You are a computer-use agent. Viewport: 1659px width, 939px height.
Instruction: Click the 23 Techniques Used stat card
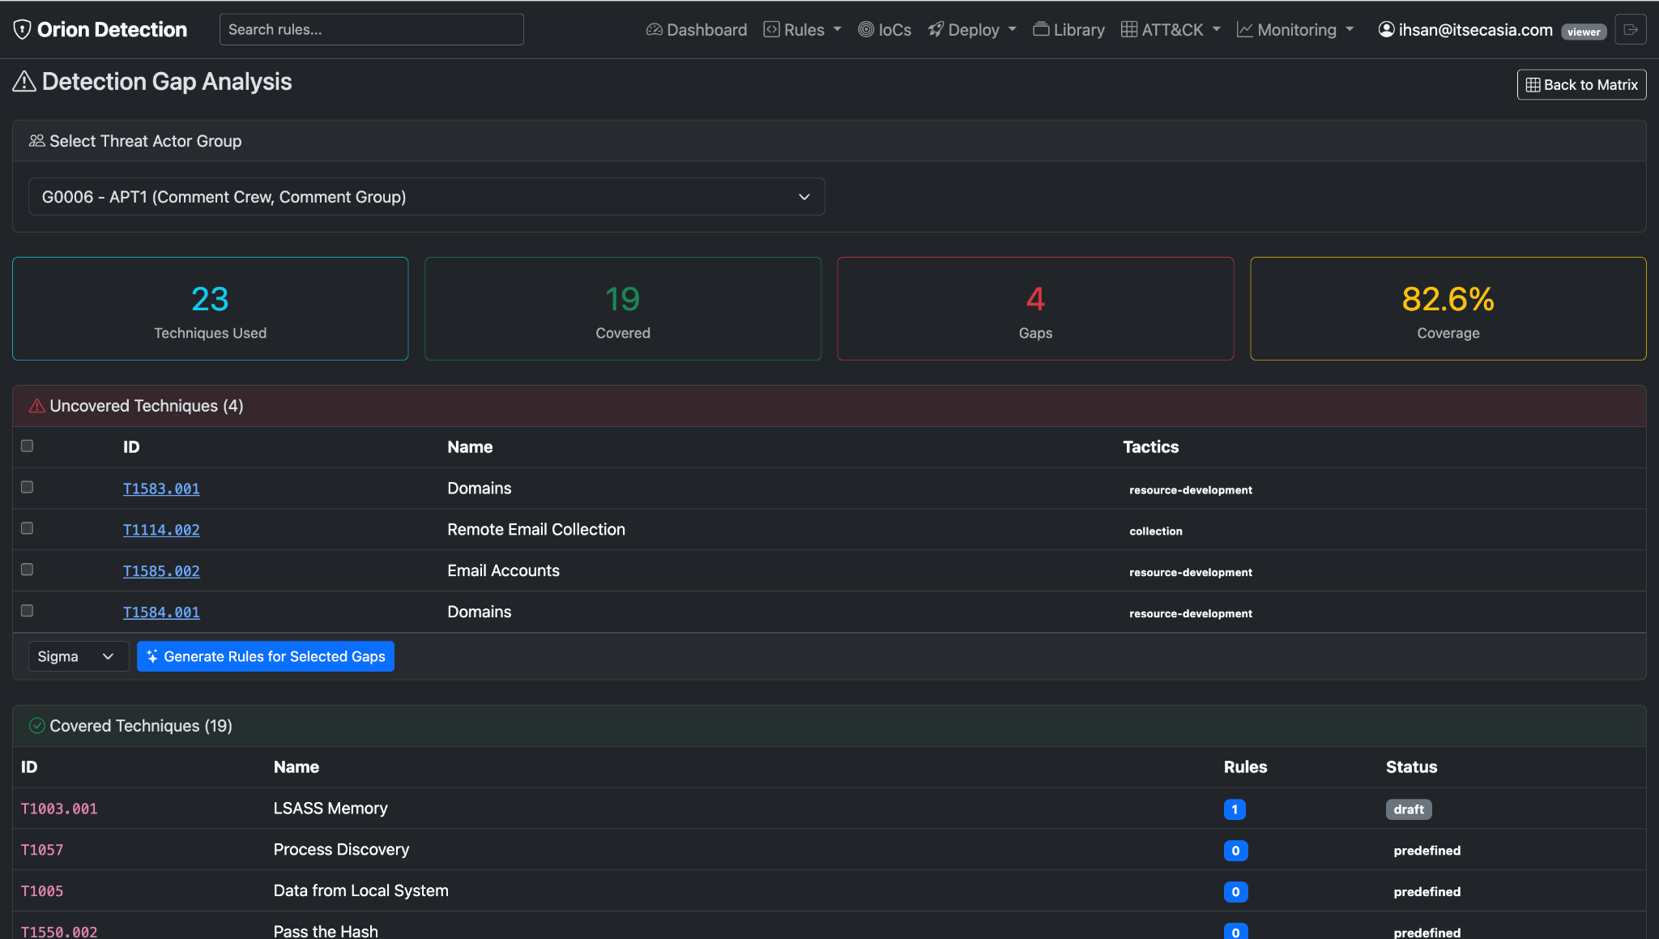click(211, 309)
